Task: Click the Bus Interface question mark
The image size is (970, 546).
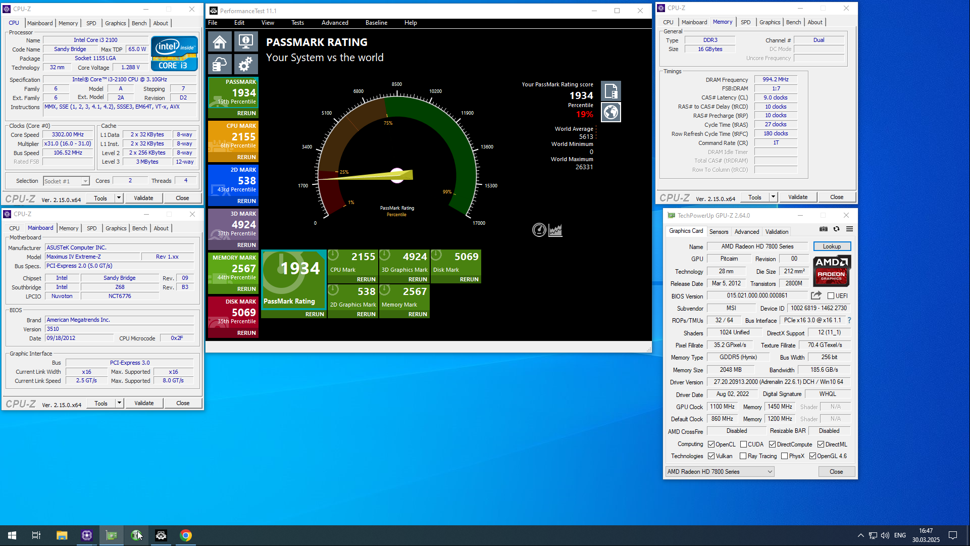Action: pyautogui.click(x=849, y=320)
